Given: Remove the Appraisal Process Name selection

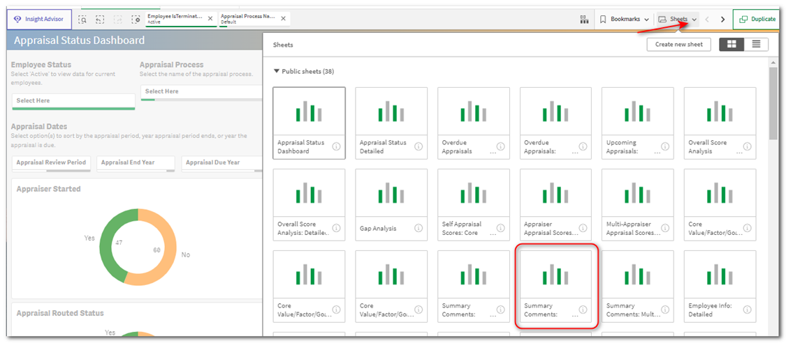Looking at the screenshot, I should 283,19.
